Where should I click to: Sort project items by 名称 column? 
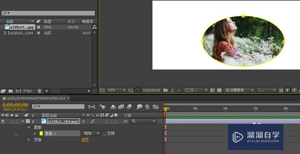(10, 21)
